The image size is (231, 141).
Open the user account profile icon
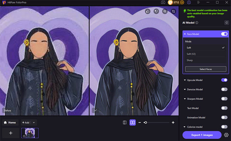[x=189, y=3]
